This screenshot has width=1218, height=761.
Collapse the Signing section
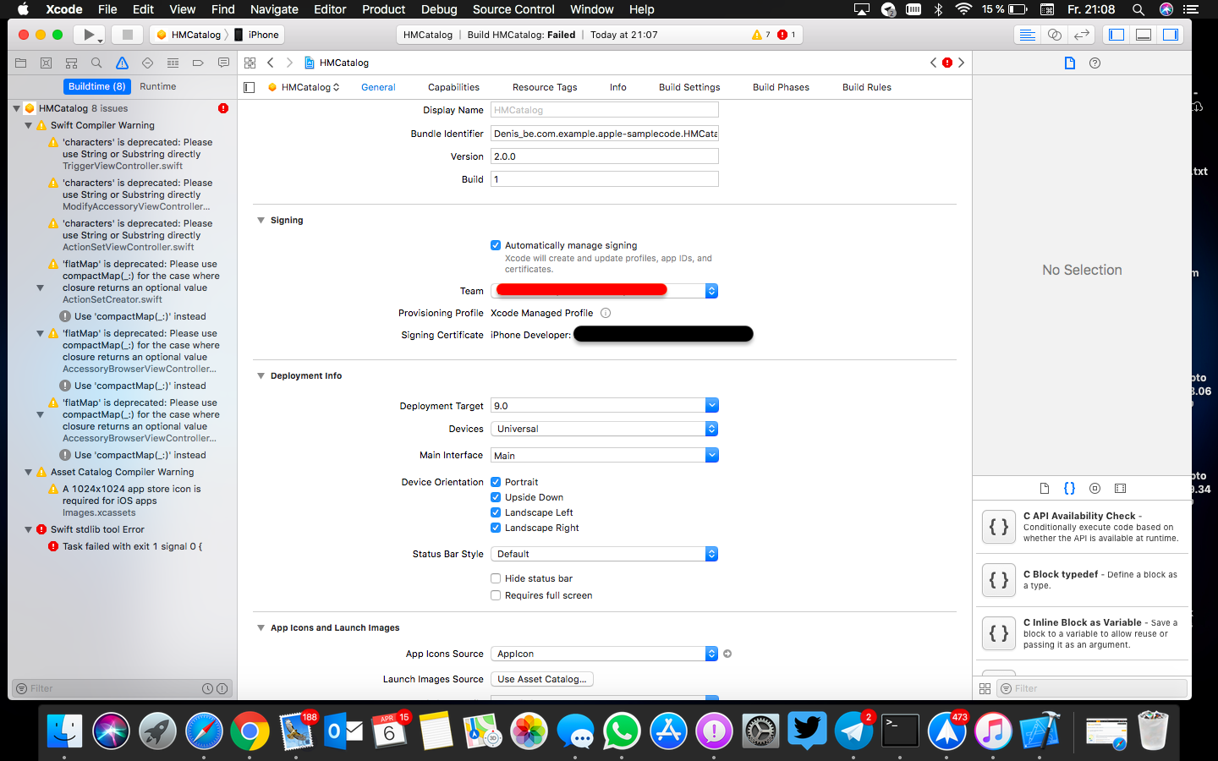pos(261,220)
